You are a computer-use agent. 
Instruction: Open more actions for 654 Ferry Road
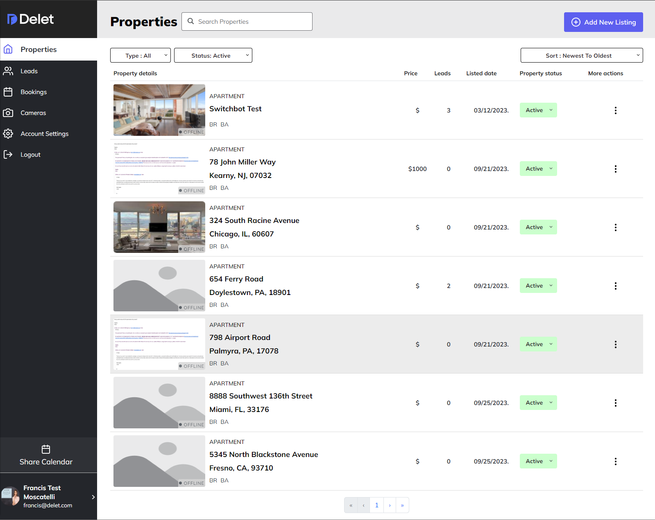tap(615, 286)
